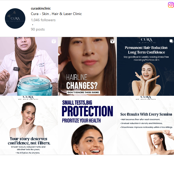Image resolution: width=174 pixels, height=169 pixels.
Task: Open Hairline Changes reel thumbnail
Action: click(x=87, y=66)
